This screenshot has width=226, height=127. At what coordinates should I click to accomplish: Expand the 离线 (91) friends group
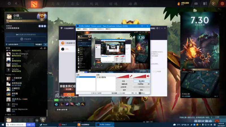pyautogui.click(x=6, y=115)
